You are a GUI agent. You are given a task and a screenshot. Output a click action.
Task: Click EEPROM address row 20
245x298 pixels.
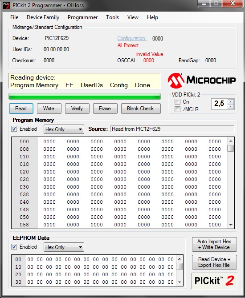coord(18,274)
